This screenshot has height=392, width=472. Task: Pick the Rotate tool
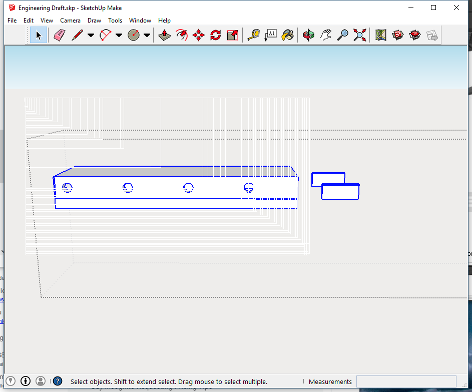(x=216, y=35)
